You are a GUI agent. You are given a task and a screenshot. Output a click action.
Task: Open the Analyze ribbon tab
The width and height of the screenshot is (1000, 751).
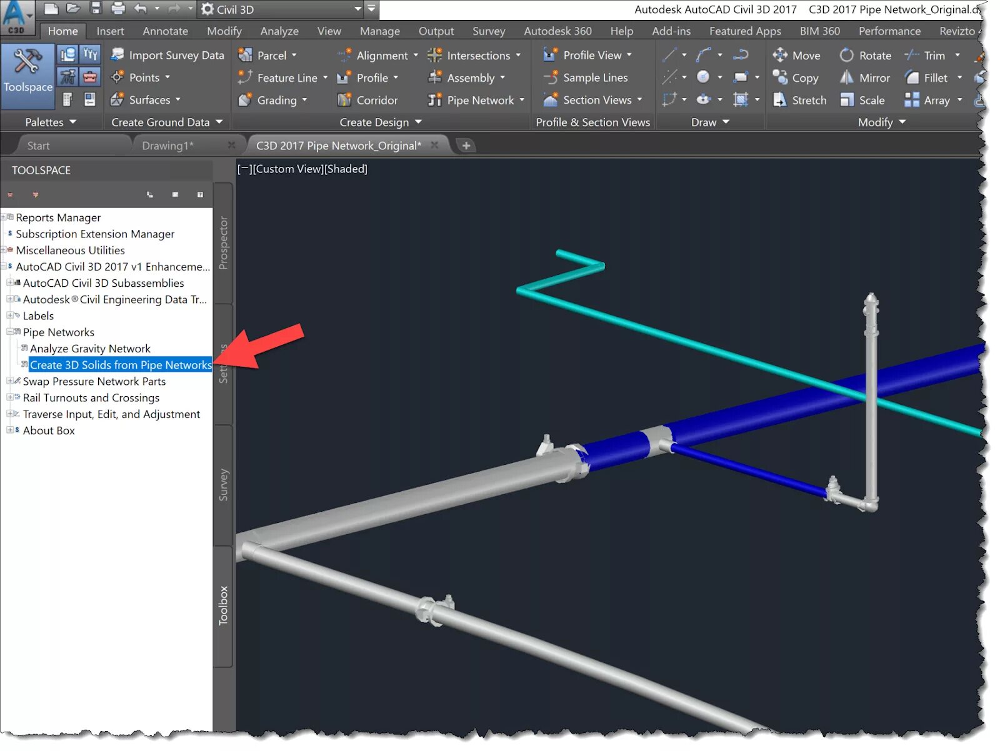click(x=279, y=31)
